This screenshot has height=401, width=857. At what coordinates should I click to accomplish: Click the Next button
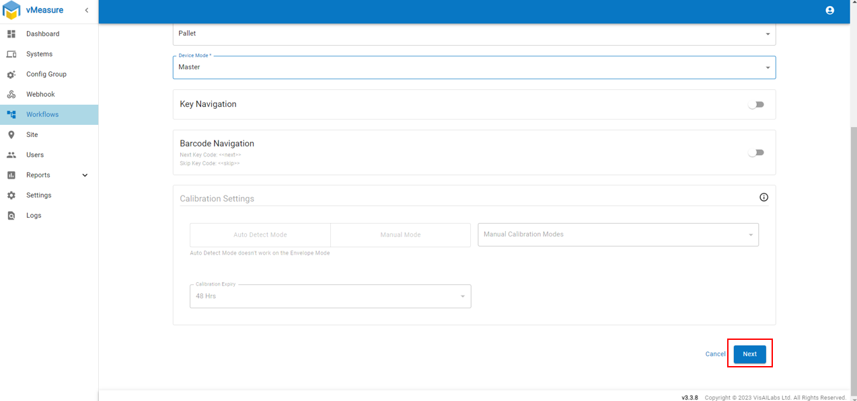click(749, 354)
